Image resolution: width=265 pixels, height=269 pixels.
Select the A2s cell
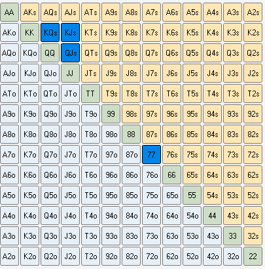point(253,12)
